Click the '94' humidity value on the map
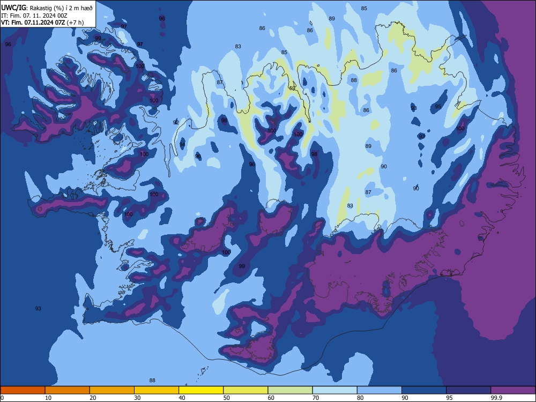The image size is (536, 402). pyautogui.click(x=183, y=145)
